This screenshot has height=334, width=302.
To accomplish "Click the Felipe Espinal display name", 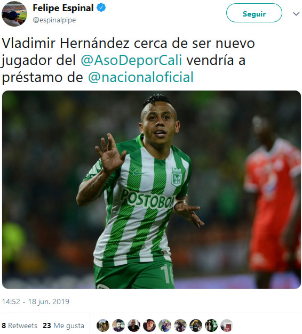I will click(63, 8).
